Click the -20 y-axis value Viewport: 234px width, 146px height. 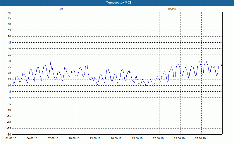pos(9,122)
